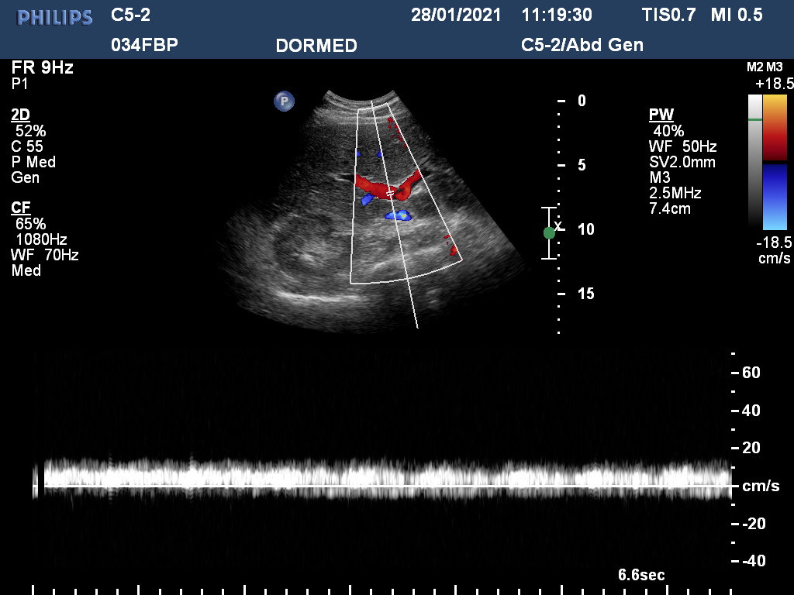
Task: Click the 034FBP patient ID field
Action: (x=144, y=45)
